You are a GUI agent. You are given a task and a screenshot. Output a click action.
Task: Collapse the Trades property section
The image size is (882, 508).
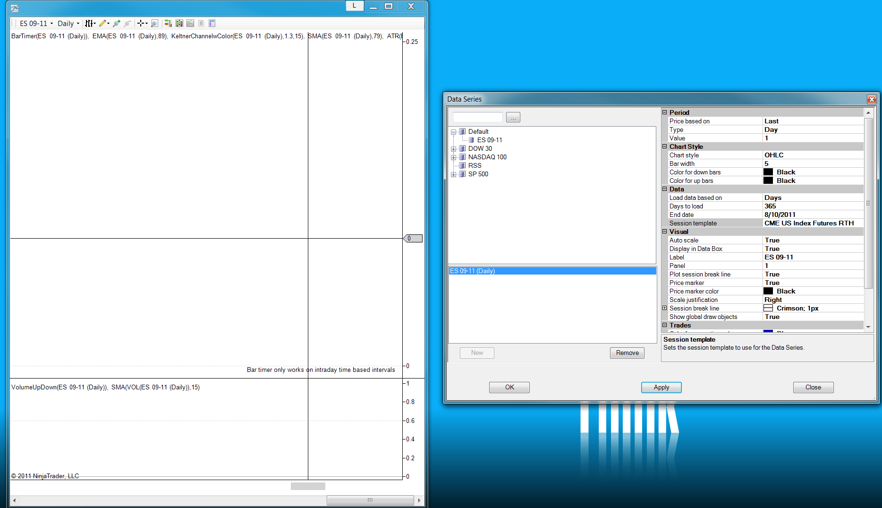coord(665,325)
